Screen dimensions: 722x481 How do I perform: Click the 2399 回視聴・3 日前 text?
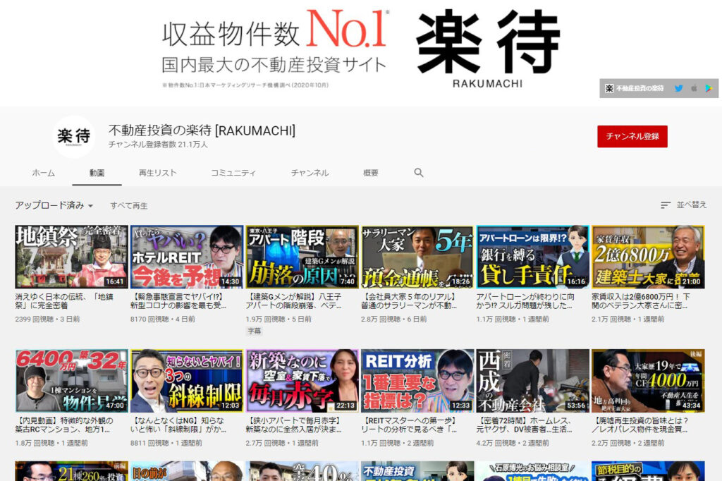tap(47, 319)
